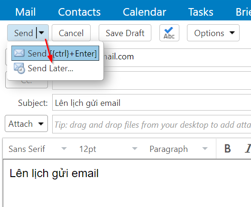
Task: Open the Send button dropdown arrow
Action: click(x=41, y=33)
